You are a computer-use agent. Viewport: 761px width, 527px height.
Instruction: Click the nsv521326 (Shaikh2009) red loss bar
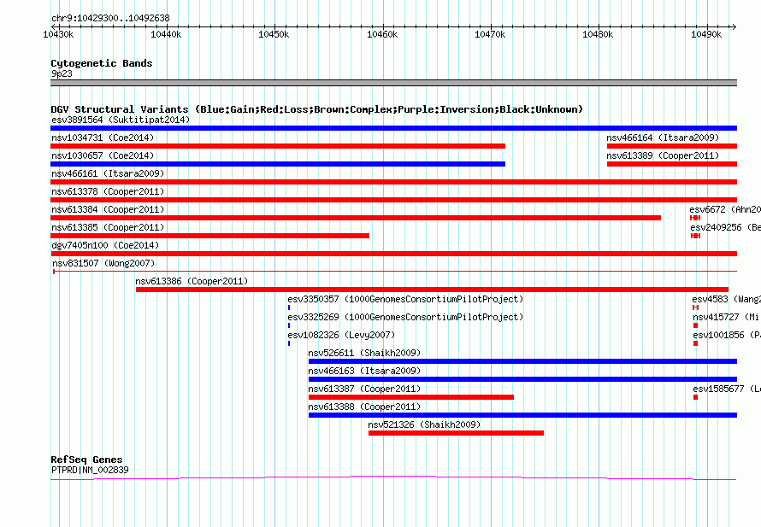tap(456, 433)
